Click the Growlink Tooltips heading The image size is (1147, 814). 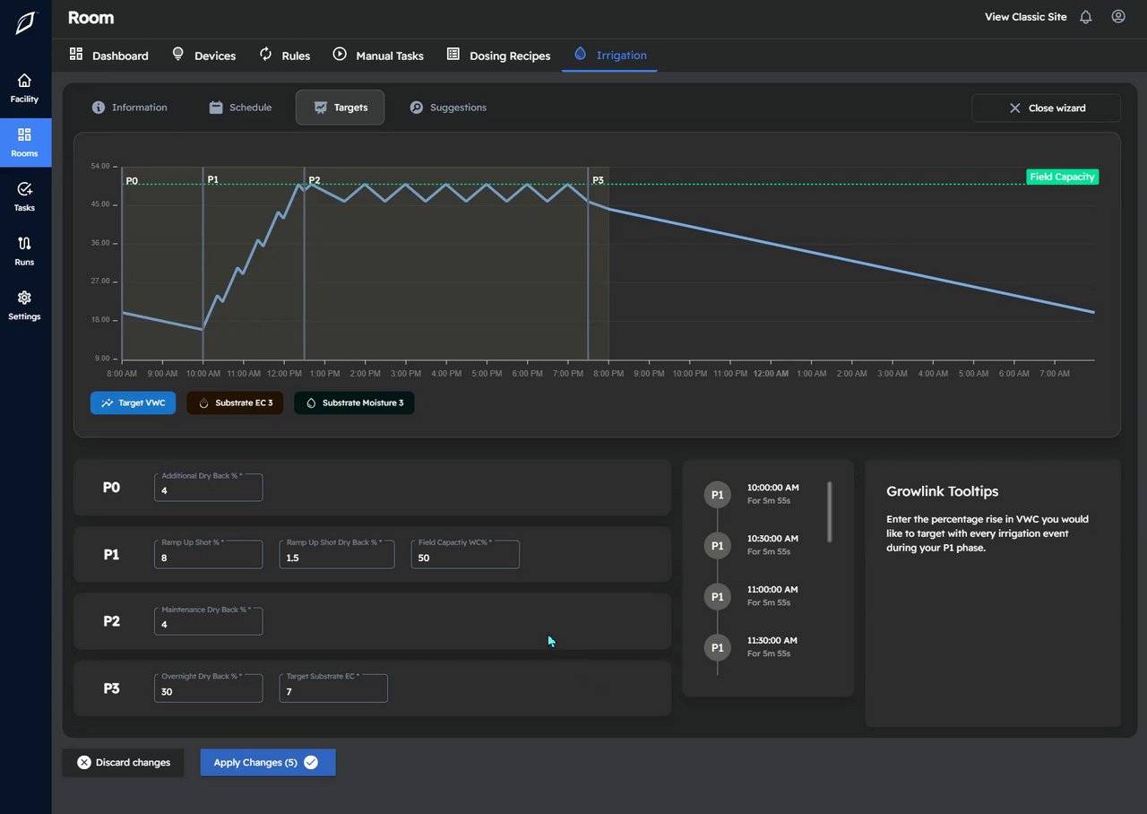[942, 491]
